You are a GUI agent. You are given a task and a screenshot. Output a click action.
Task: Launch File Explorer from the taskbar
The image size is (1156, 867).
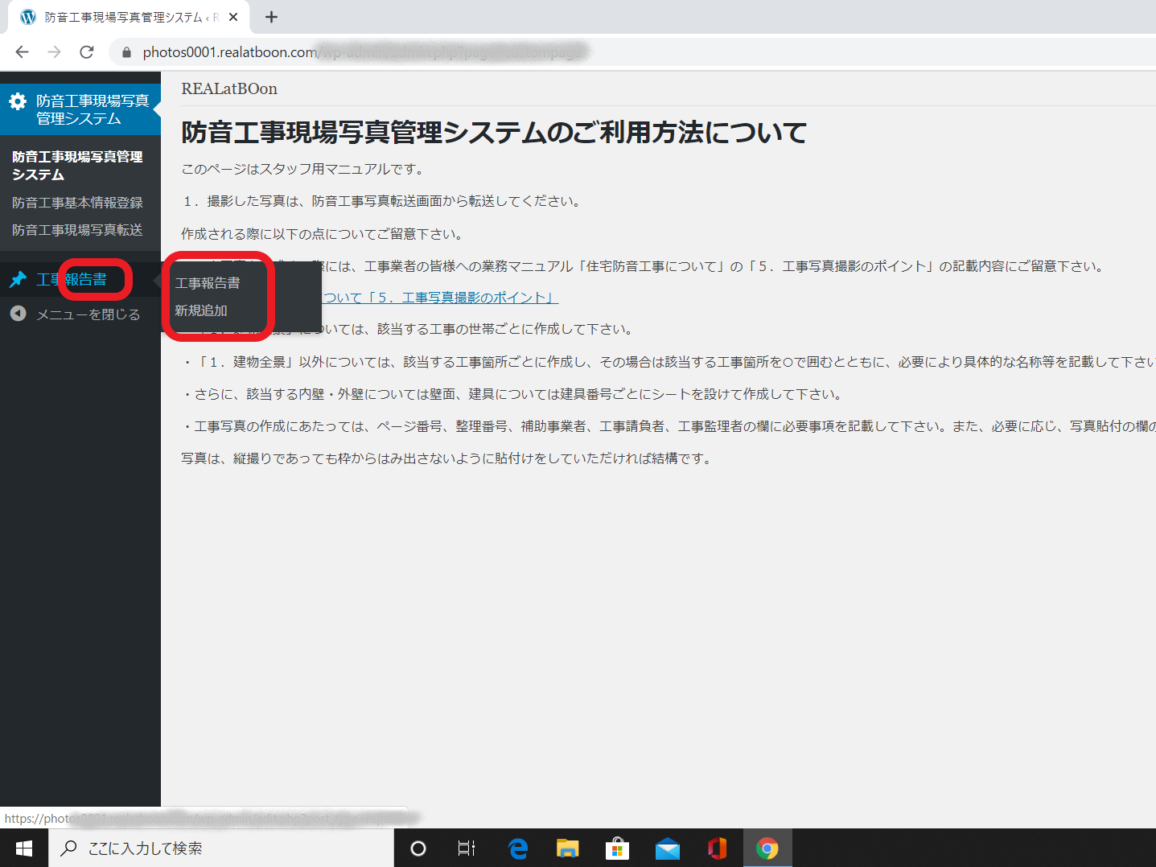(x=568, y=849)
